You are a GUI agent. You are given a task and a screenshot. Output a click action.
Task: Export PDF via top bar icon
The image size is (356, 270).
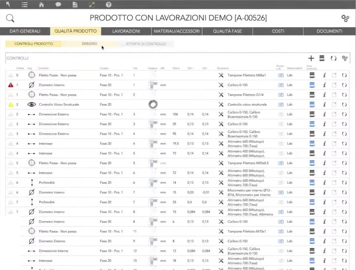click(x=75, y=4)
